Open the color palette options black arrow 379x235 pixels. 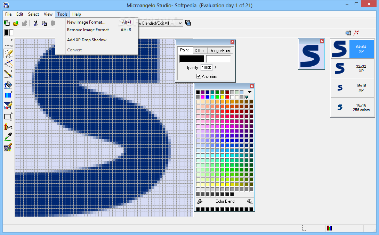pos(250,92)
